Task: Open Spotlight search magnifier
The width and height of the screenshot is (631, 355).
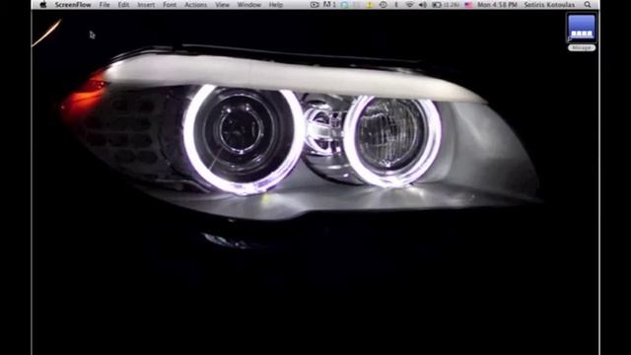Action: (x=588, y=5)
